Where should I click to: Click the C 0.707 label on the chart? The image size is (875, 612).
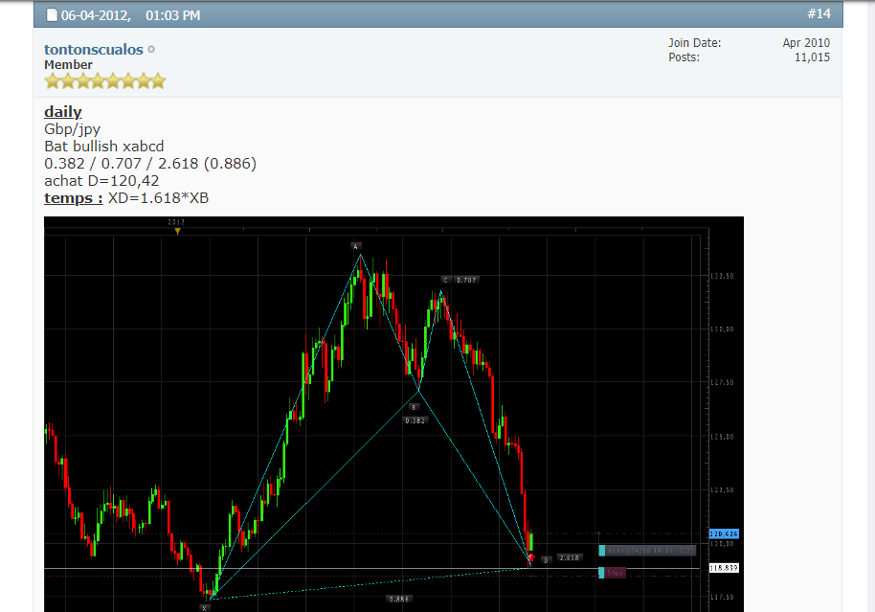[460, 280]
